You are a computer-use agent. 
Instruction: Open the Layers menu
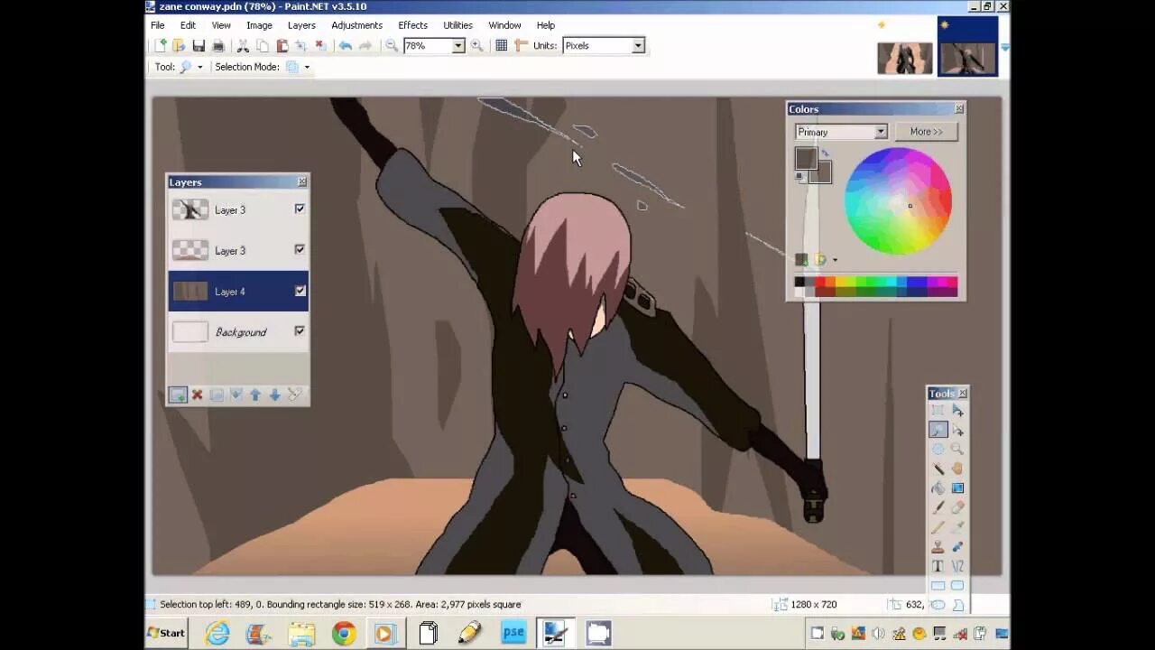click(x=301, y=25)
